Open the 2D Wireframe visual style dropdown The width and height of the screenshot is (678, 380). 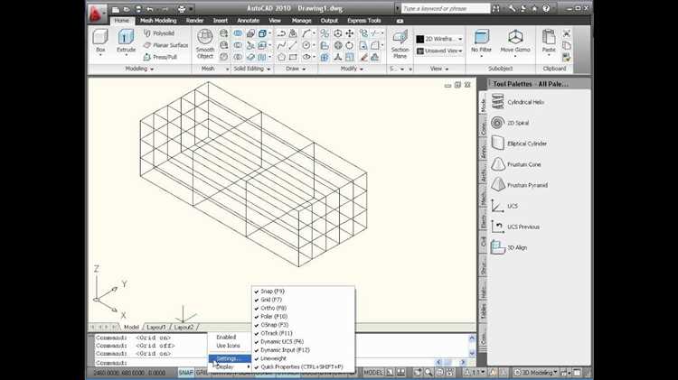click(439, 39)
